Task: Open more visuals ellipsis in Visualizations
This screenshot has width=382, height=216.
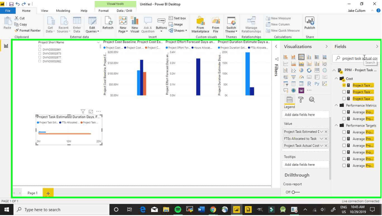Action: pos(309,90)
